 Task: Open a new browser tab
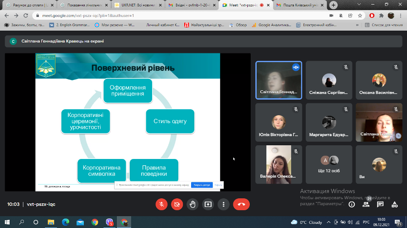(333, 5)
